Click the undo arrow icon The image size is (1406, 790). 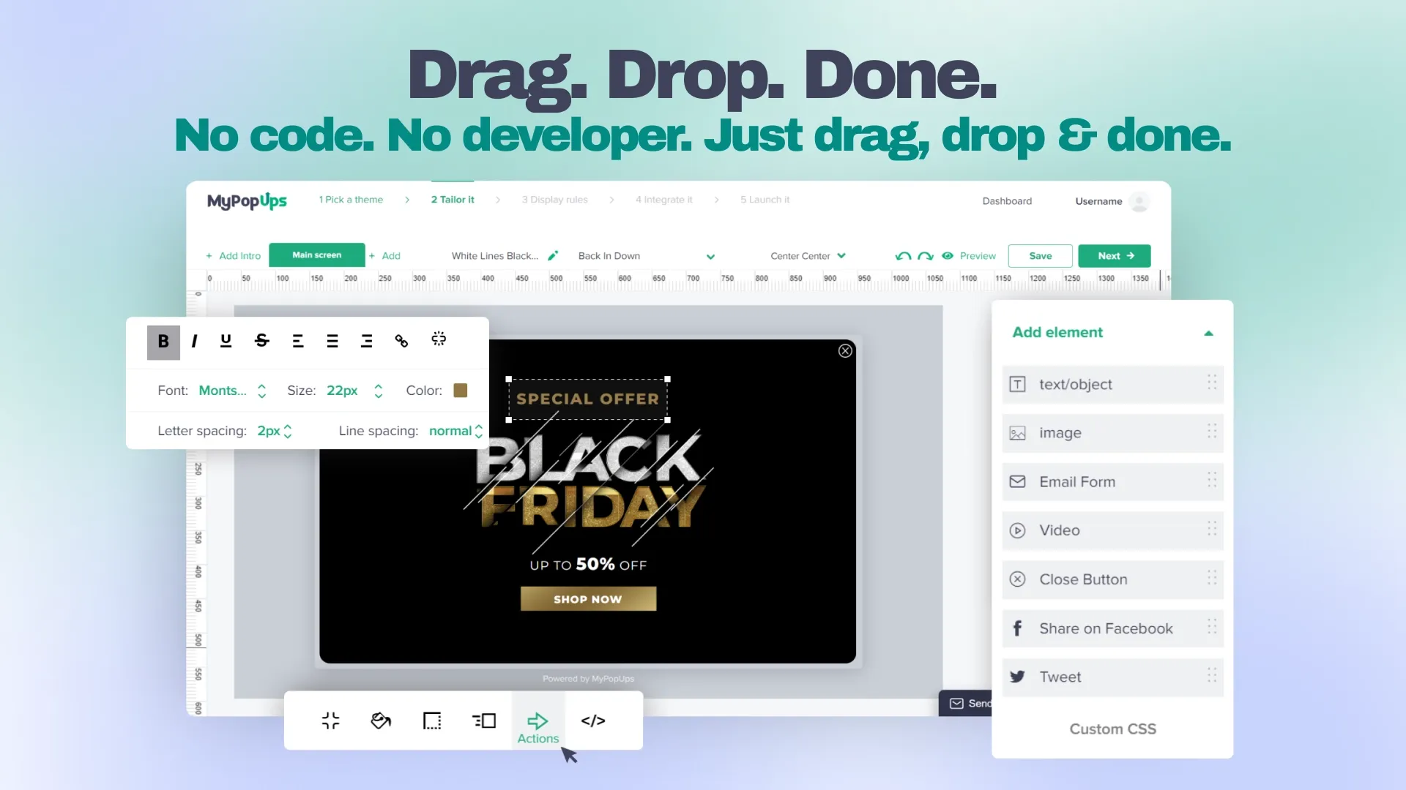point(903,256)
